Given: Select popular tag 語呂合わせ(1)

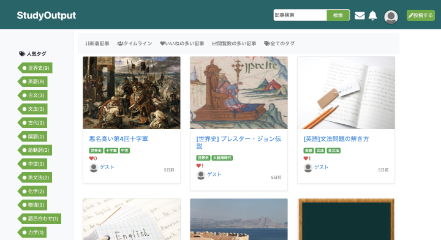Looking at the screenshot, I should (x=40, y=219).
